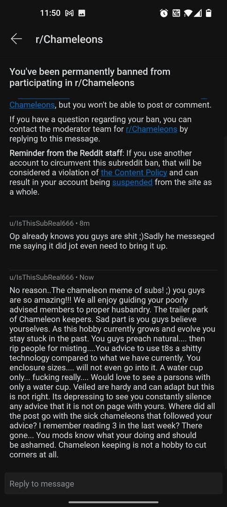This screenshot has height=507, width=227.
Task: Tap the back arrow icon
Action: [16, 39]
